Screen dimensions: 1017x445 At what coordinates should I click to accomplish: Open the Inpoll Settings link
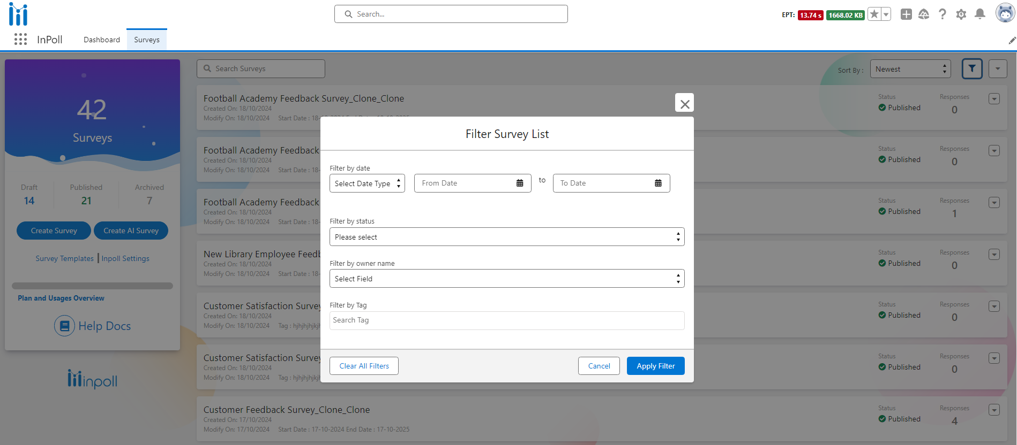pos(125,258)
